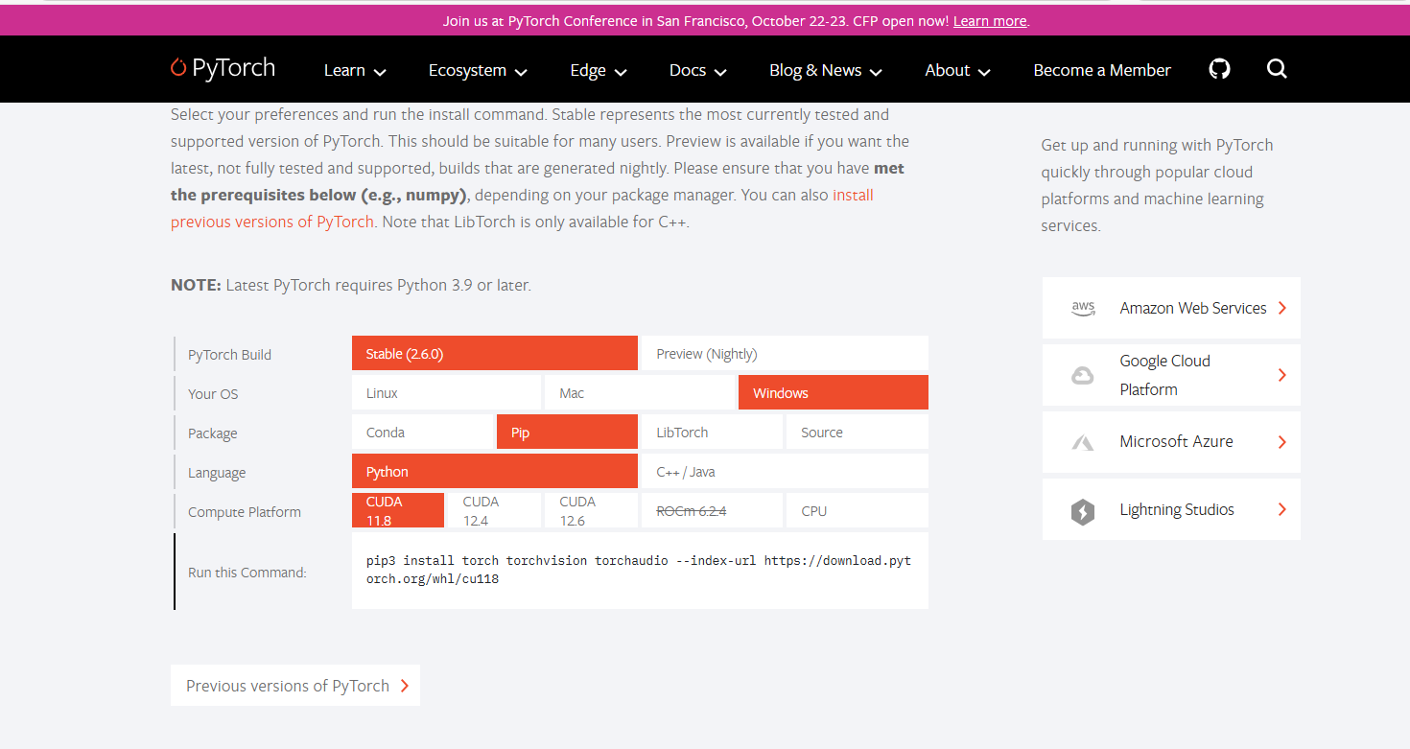
Task: Click the Run this Command label
Action: (x=247, y=573)
